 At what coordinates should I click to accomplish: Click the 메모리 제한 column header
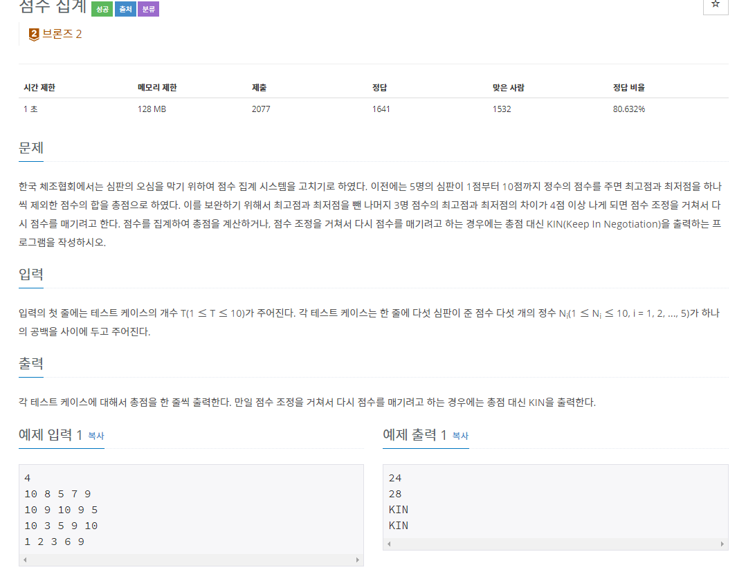pos(157,87)
